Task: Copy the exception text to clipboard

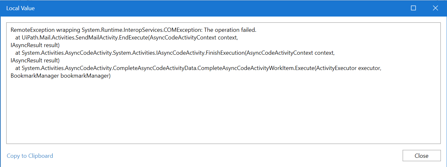Action: (30, 156)
